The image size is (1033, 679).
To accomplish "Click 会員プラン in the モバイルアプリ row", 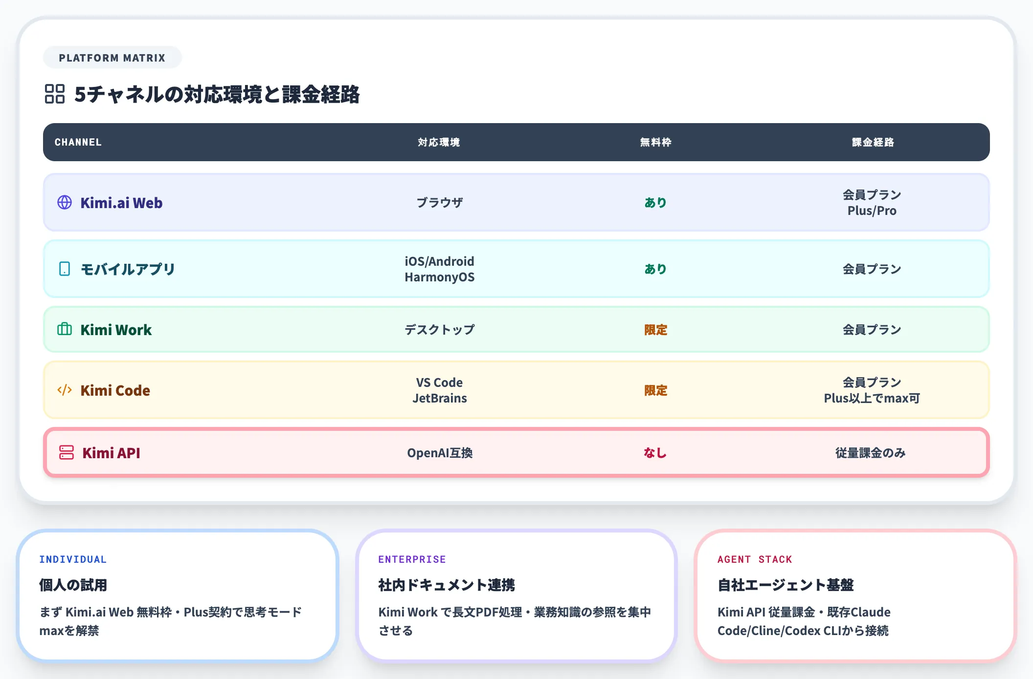I will click(x=872, y=269).
